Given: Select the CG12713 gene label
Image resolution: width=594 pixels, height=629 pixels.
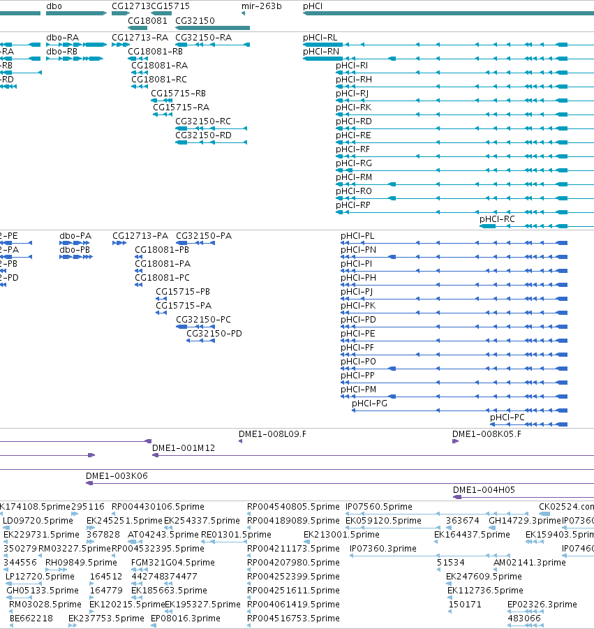Looking at the screenshot, I should coord(131,6).
